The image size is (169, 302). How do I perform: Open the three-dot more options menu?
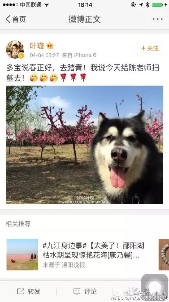158,19
